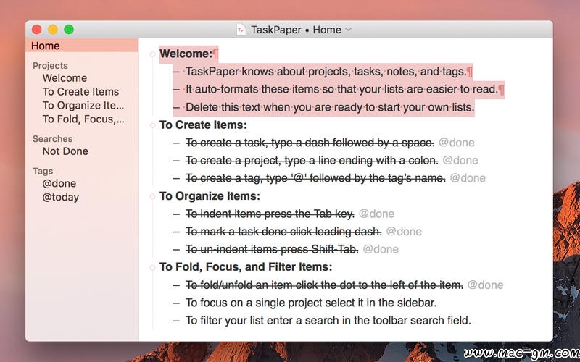The width and height of the screenshot is (580, 362).
Task: Click the window title 'TaskPaper • Home'
Action: [296, 30]
